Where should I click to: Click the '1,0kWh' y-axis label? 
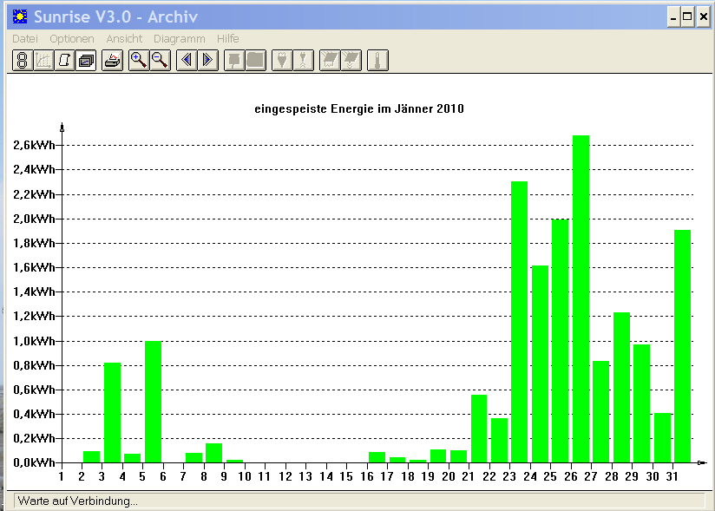(34, 341)
